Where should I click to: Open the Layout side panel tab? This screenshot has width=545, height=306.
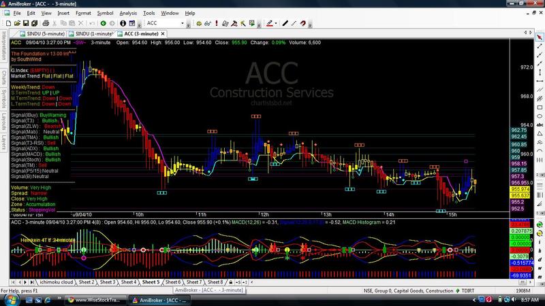(4, 121)
